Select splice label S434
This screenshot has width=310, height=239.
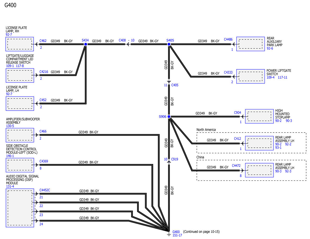pos(85,40)
